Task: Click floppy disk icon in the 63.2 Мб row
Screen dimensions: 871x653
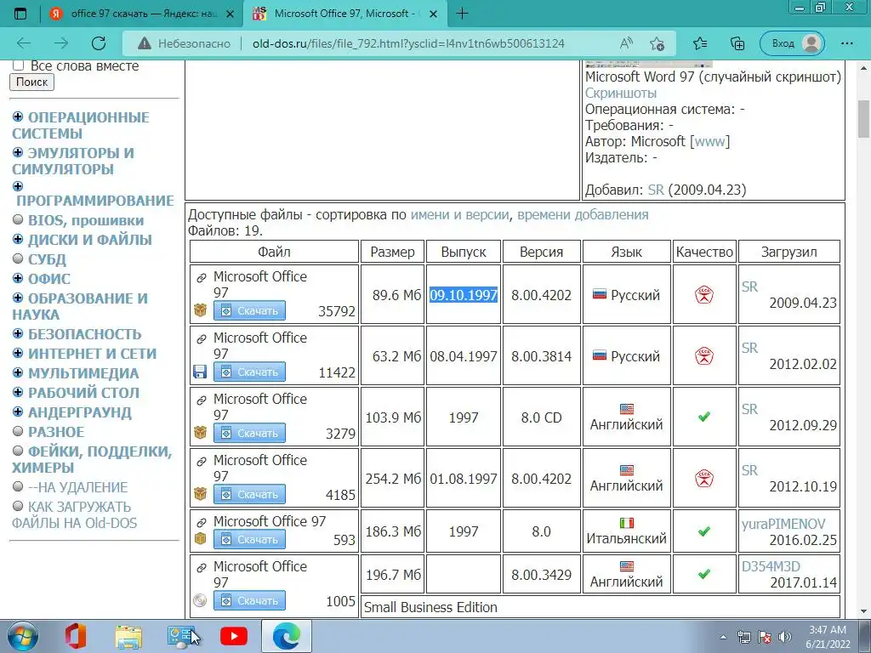Action: coord(200,372)
